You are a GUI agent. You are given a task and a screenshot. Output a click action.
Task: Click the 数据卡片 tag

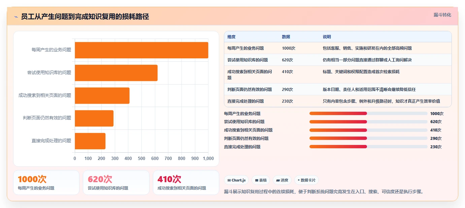306,180
